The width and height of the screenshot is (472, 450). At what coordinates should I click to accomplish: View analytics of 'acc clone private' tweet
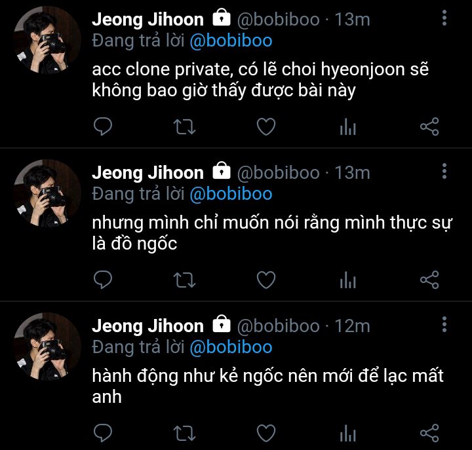[348, 126]
